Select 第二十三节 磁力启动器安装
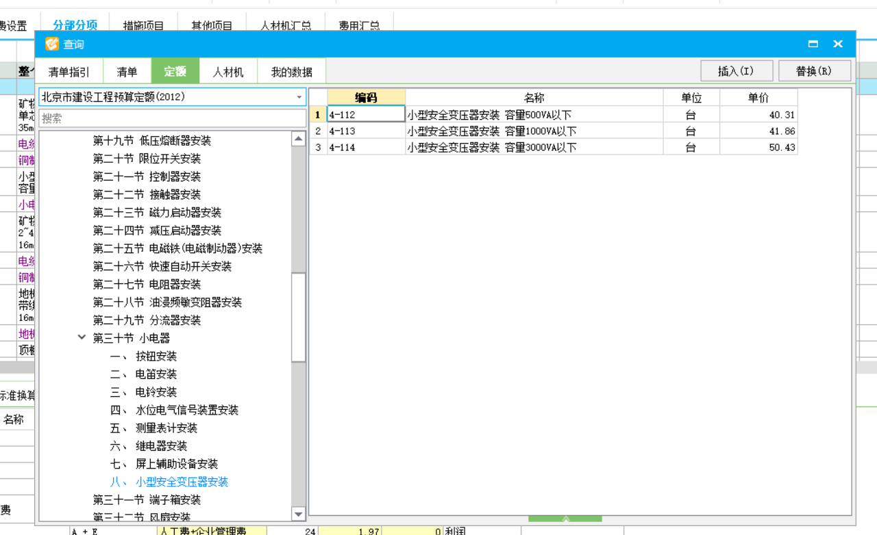The image size is (877, 535). [x=158, y=213]
